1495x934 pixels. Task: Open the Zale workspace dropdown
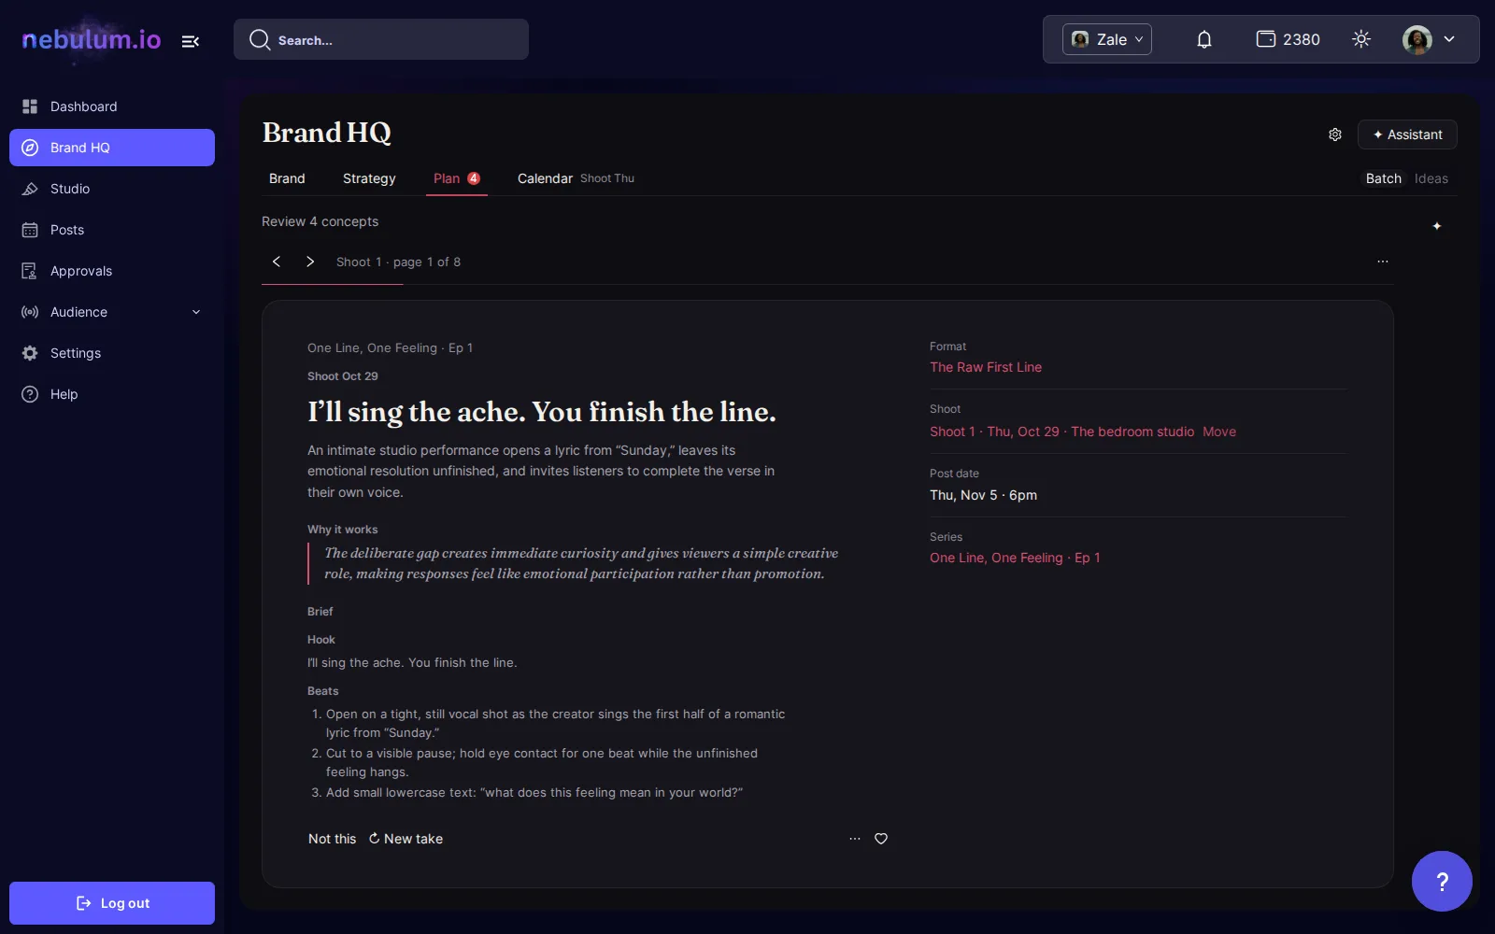(x=1107, y=39)
